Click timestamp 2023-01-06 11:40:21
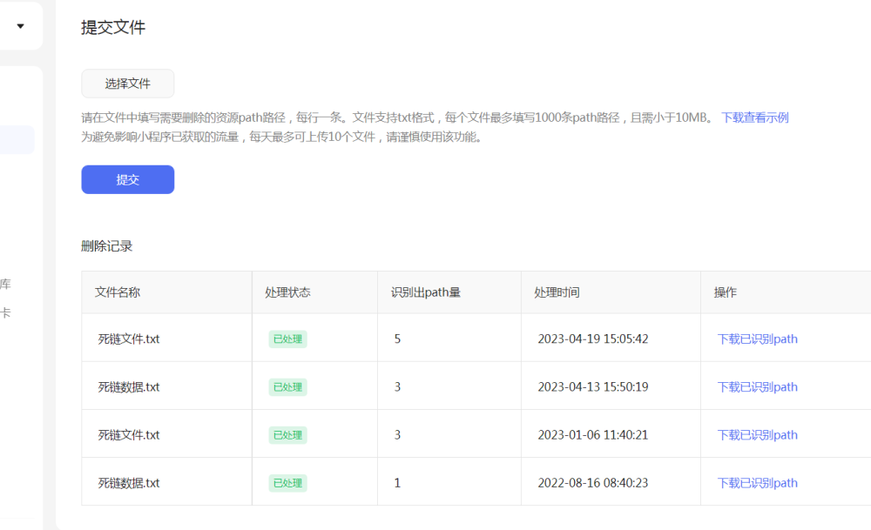 tap(592, 435)
